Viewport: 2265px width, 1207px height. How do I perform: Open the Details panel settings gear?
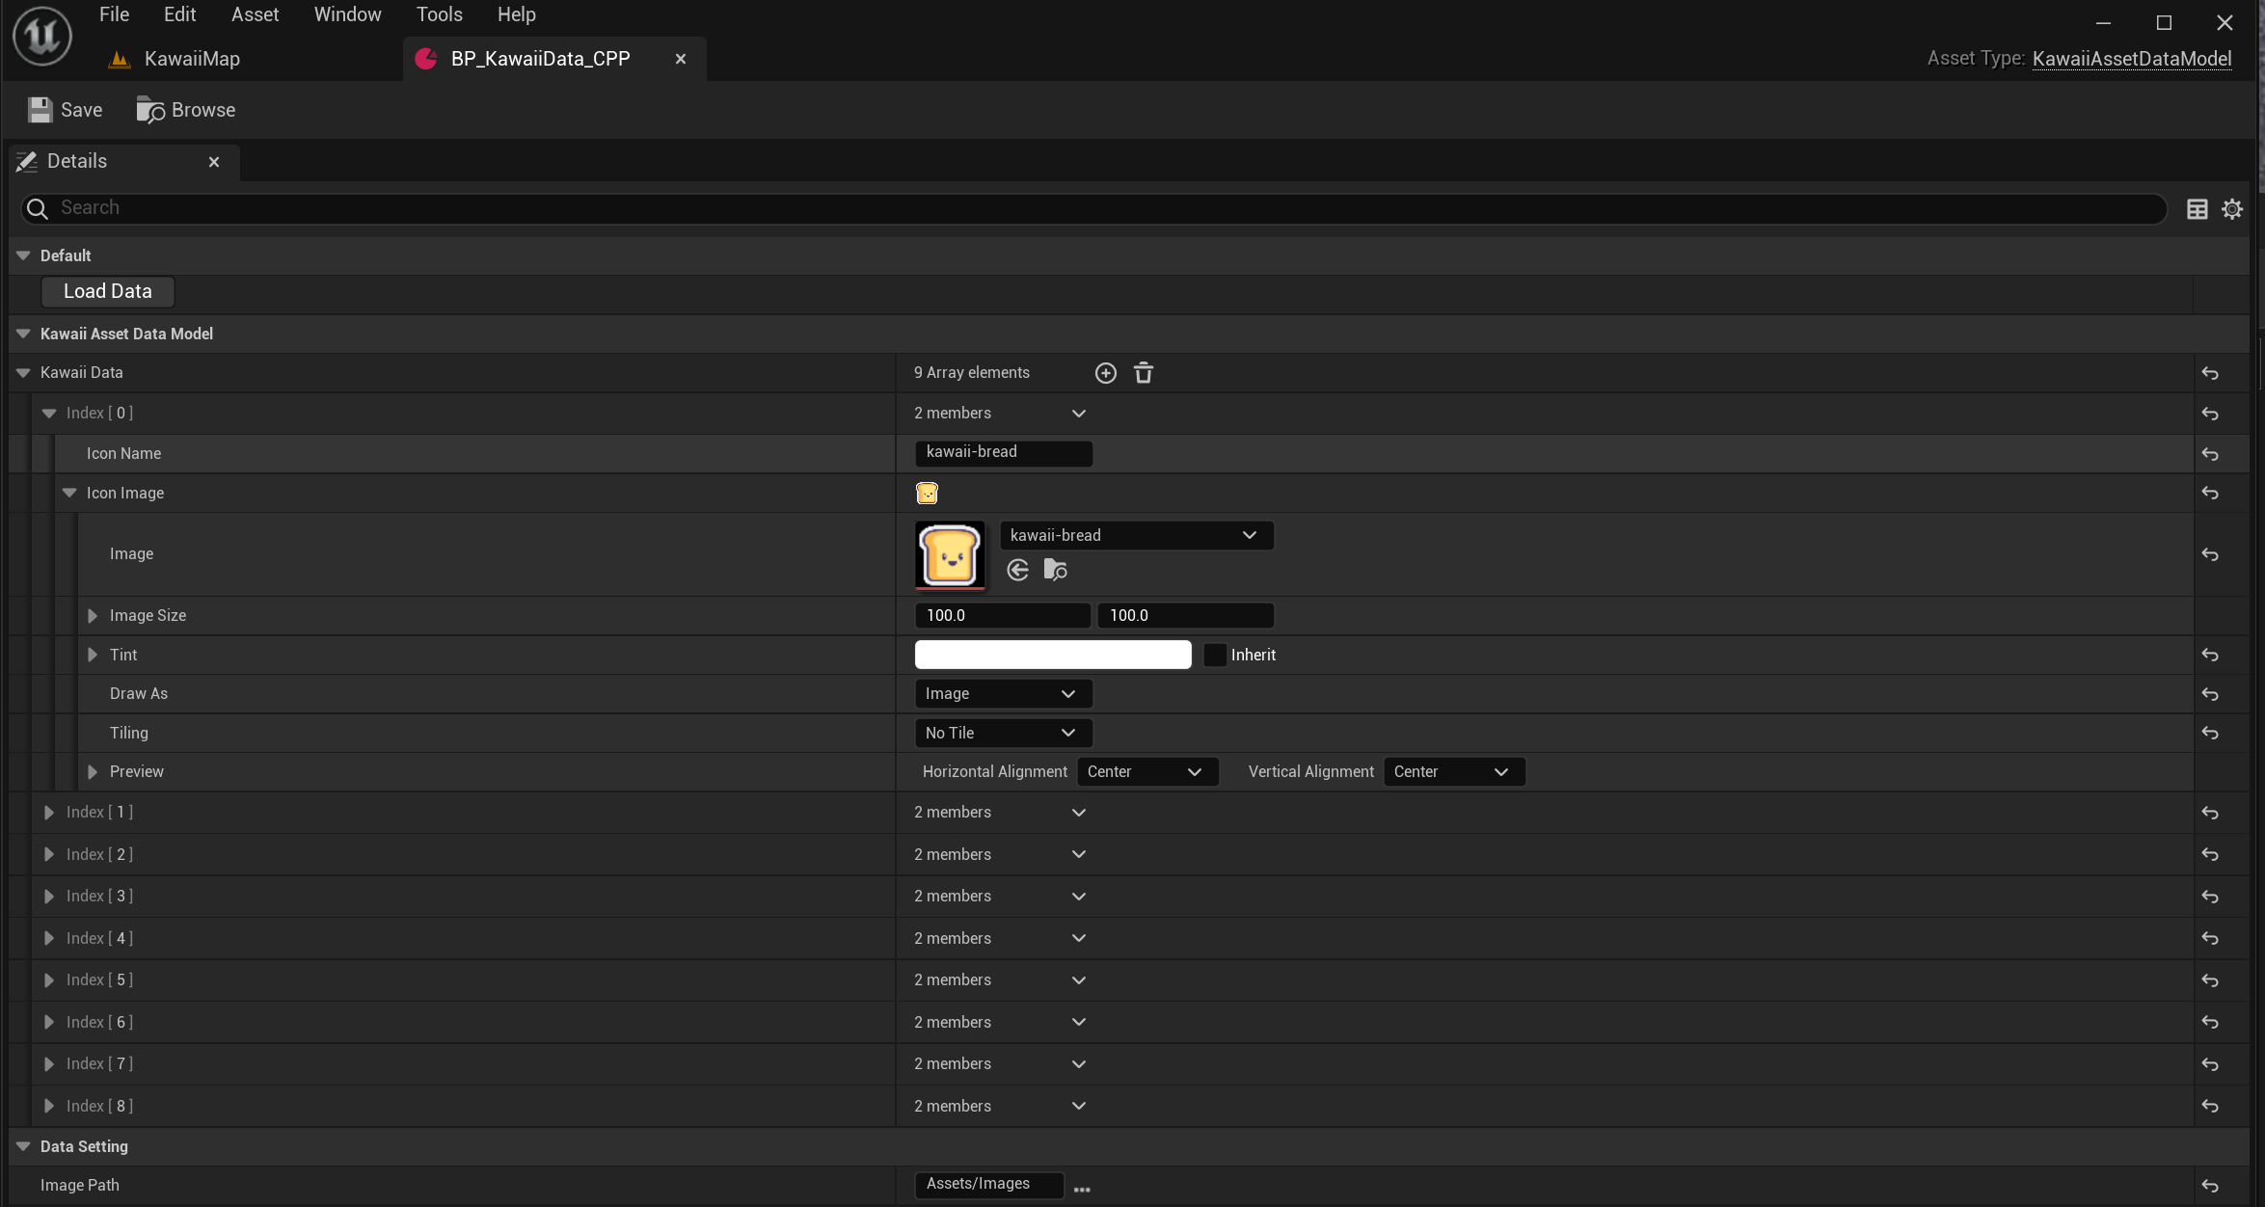pyautogui.click(x=2232, y=208)
